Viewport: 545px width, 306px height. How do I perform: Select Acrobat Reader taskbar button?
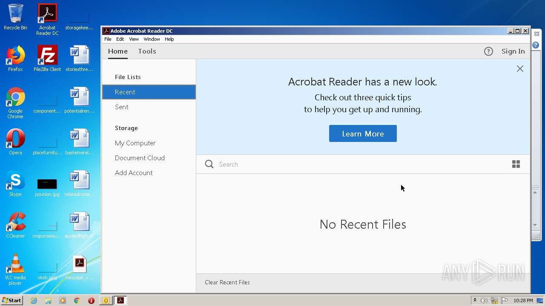120,300
